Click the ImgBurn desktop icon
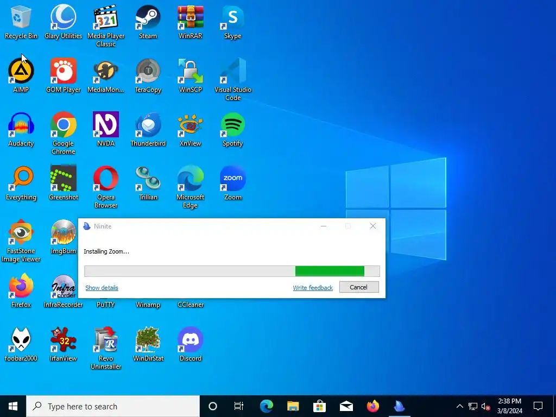The width and height of the screenshot is (556, 417). click(x=63, y=237)
